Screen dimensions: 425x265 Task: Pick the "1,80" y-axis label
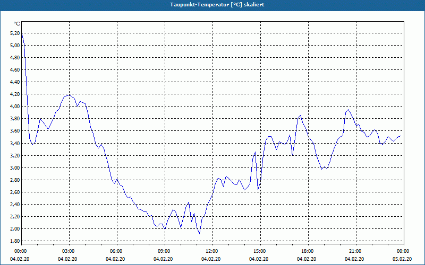[15, 241]
